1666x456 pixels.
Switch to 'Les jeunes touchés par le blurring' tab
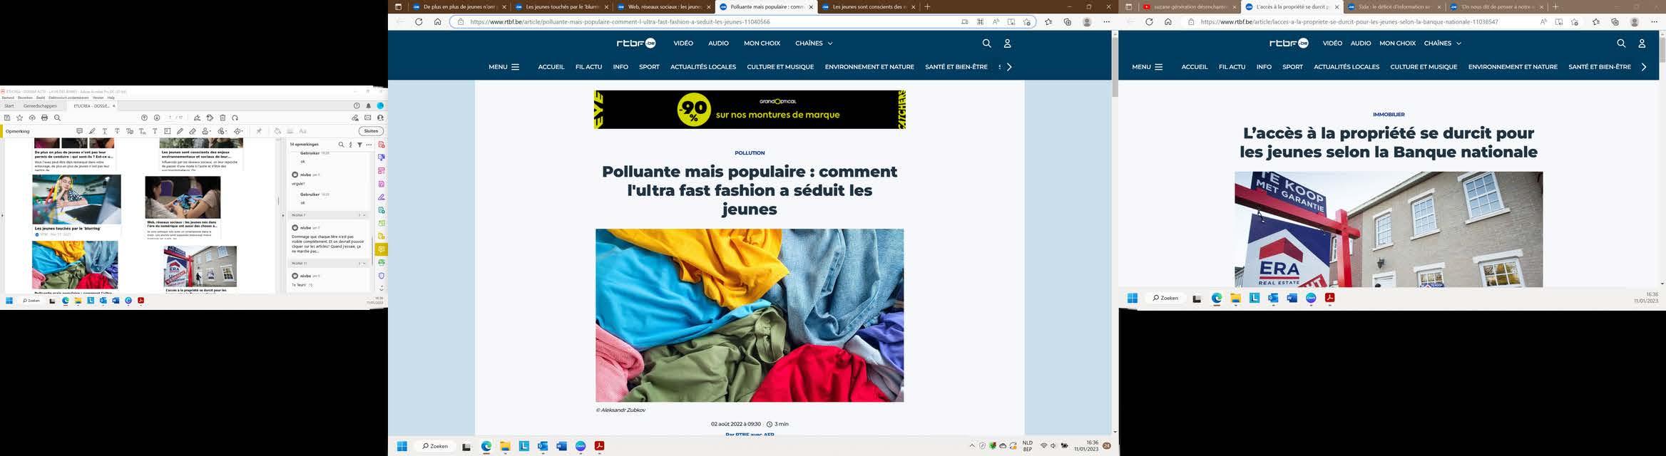coord(562,7)
